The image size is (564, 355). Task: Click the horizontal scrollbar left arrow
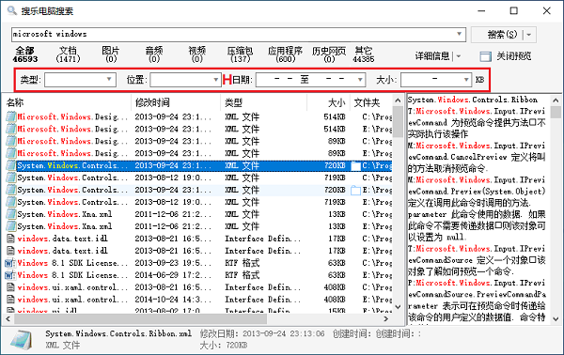point(8,318)
